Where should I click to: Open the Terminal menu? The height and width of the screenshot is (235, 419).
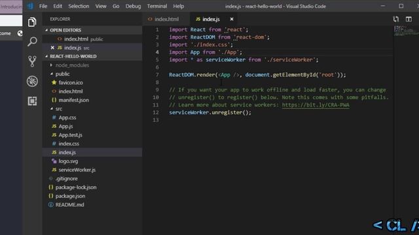pos(157,6)
